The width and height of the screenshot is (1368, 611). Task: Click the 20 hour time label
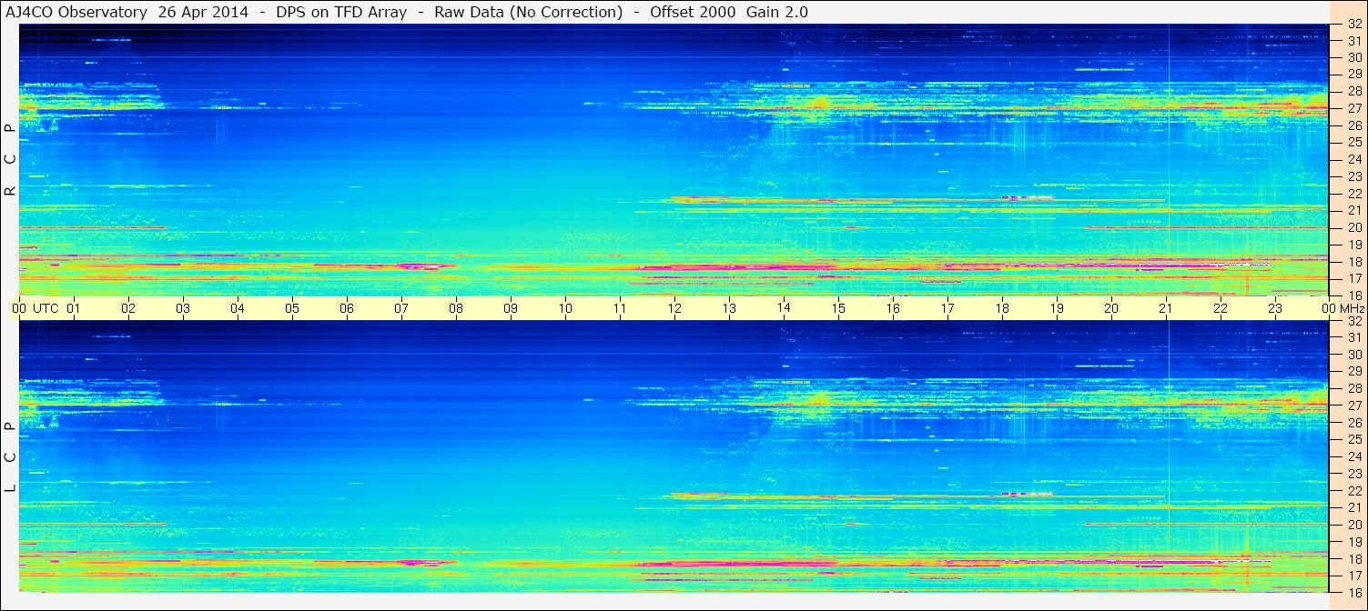click(1111, 308)
